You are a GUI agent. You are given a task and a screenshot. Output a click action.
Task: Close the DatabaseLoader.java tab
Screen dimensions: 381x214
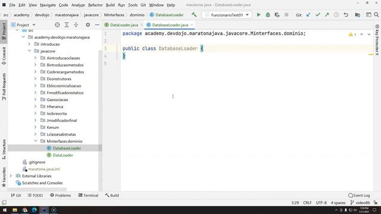click(192, 25)
